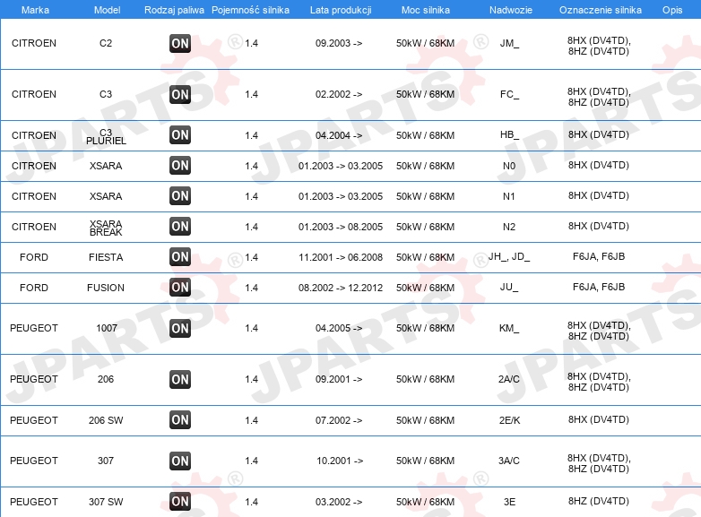
Task: Select the 307 SW model cell
Action: [x=106, y=502]
